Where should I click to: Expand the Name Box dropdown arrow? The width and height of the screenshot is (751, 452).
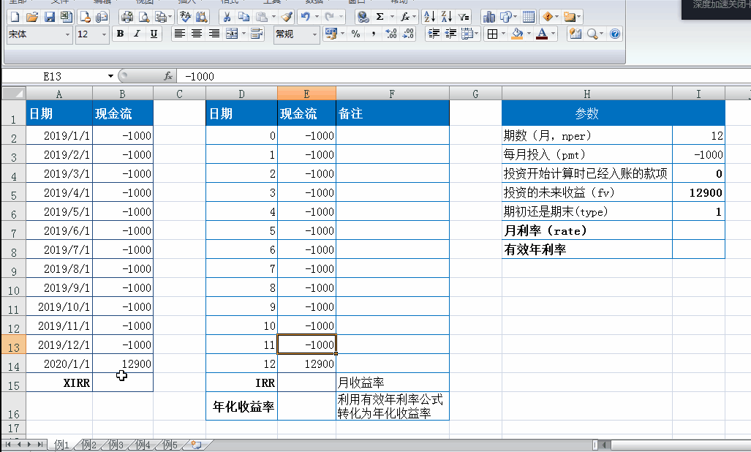click(x=110, y=76)
